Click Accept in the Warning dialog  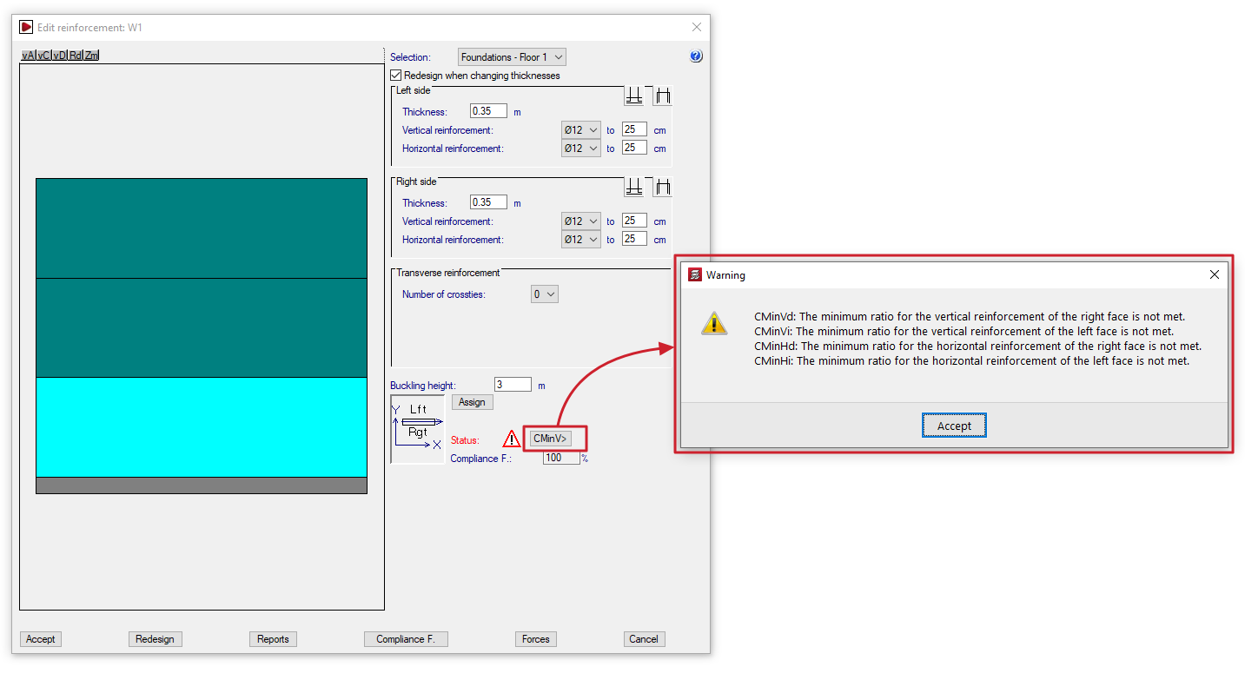click(x=954, y=426)
